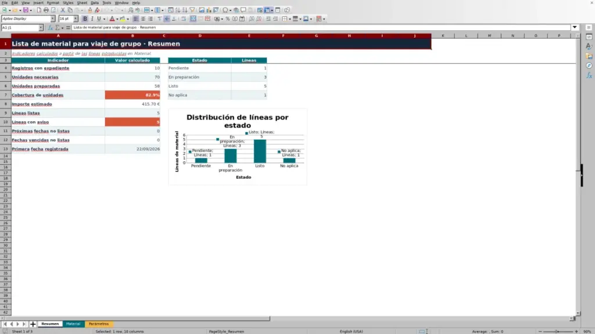This screenshot has width=595, height=334.
Task: Toggle italic formatting
Action: [x=92, y=19]
